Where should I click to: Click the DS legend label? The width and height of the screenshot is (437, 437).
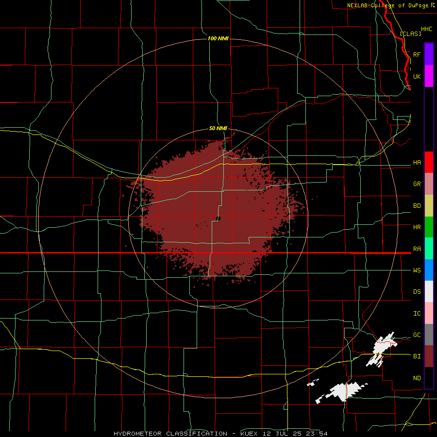417,292
